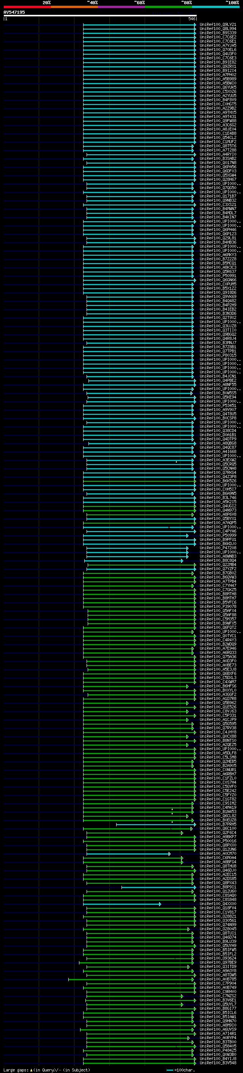Click hit label UniRef100_B8P9I1
This screenshot has height=1073, width=243.
pyautogui.click(x=218, y=887)
